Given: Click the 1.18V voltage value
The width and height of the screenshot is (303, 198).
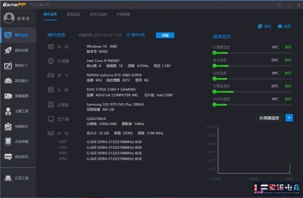Looking at the screenshot, I should pos(166,66).
